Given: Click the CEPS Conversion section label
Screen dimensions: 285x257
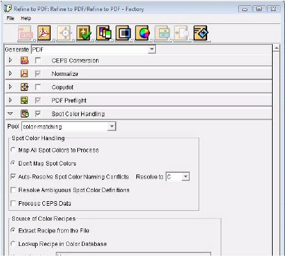Looking at the screenshot, I should (x=75, y=60).
